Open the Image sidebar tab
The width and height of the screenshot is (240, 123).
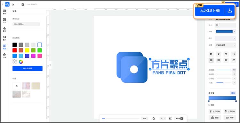click(x=4, y=38)
